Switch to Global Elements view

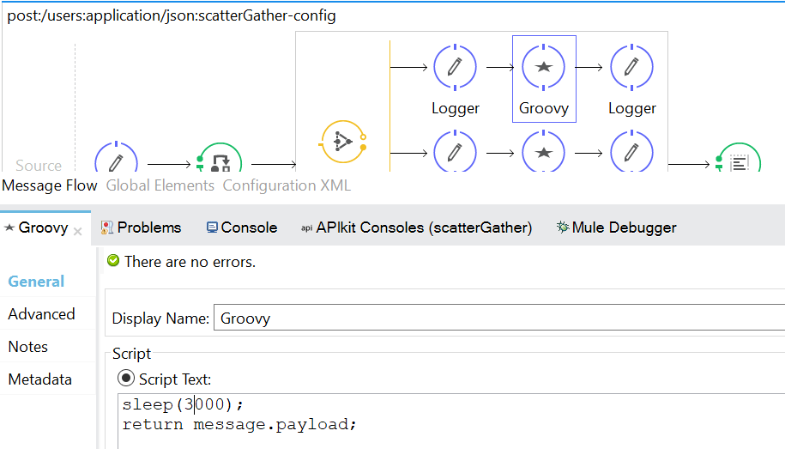pos(160,185)
